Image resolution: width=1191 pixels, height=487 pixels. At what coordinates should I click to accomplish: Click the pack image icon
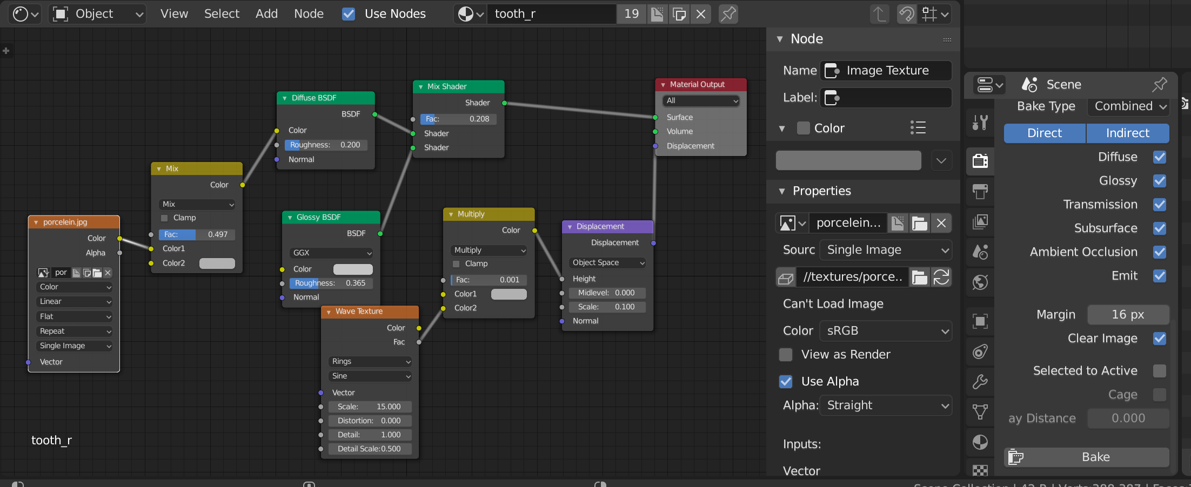click(786, 278)
